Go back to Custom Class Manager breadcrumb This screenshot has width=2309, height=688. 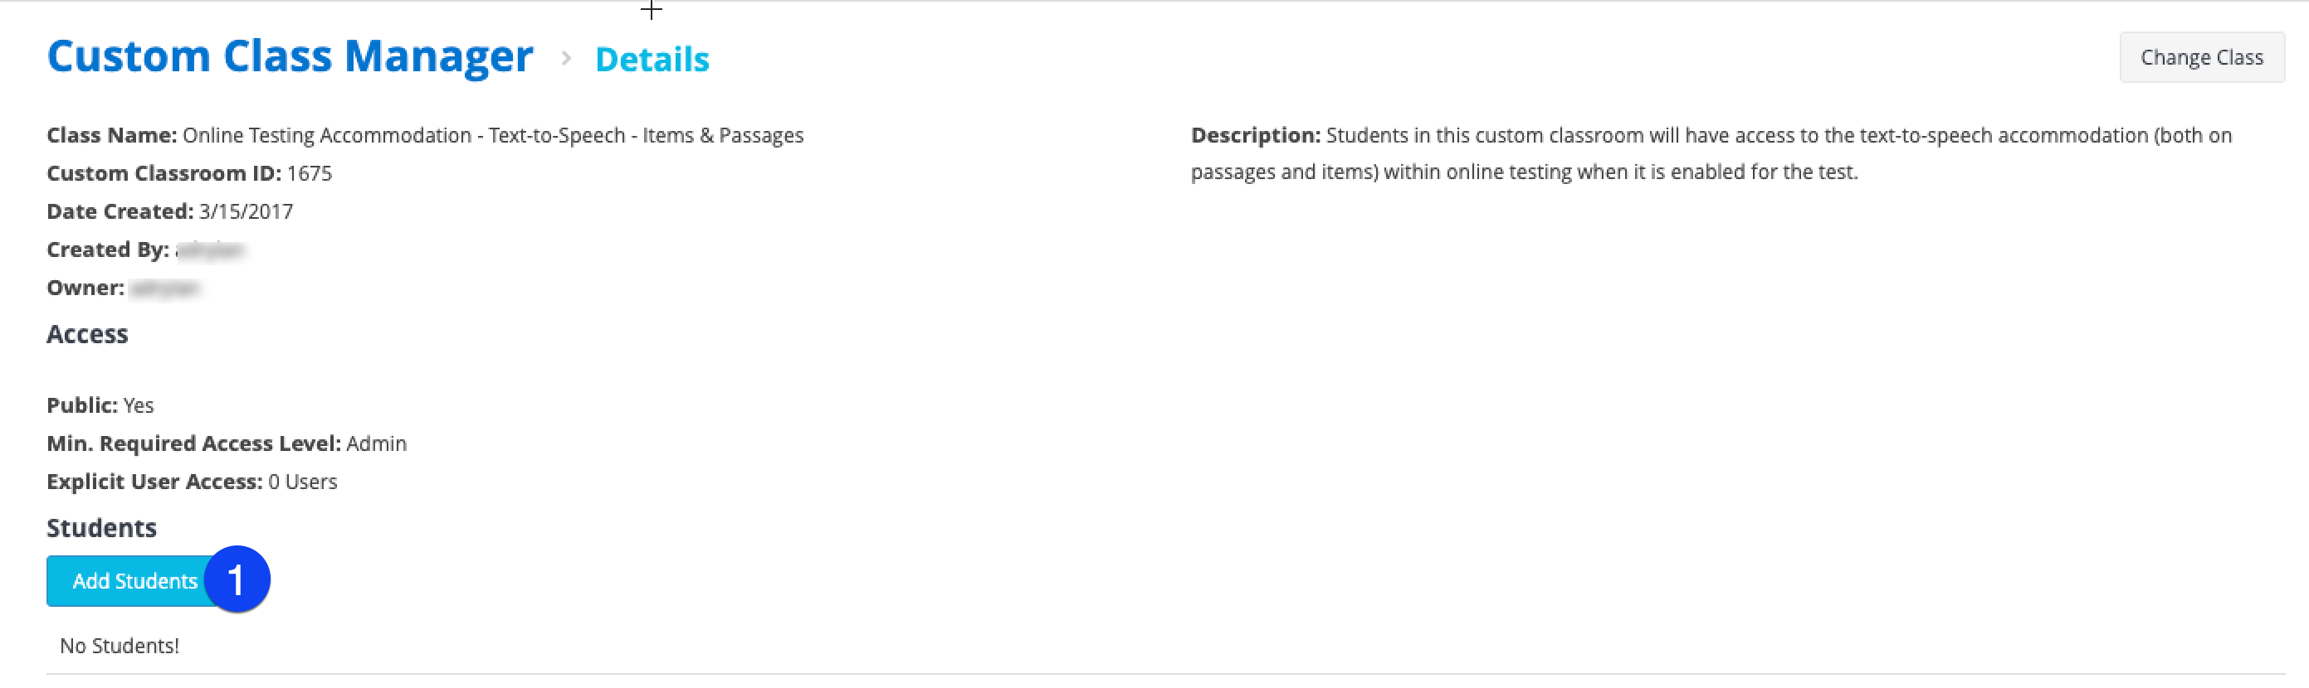(x=290, y=56)
